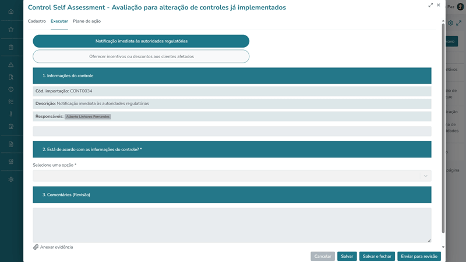Screen dimensions: 466x262
Task: Open the warning triangle icon in the sidebar
Action: [11, 64]
